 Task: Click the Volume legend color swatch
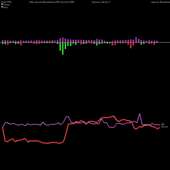[2, 4]
